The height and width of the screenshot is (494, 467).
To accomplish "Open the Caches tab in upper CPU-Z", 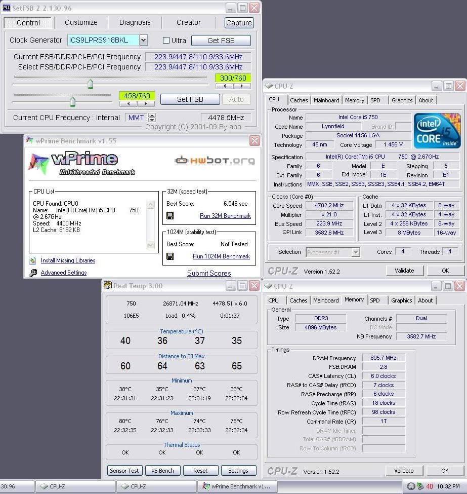I will (x=299, y=100).
